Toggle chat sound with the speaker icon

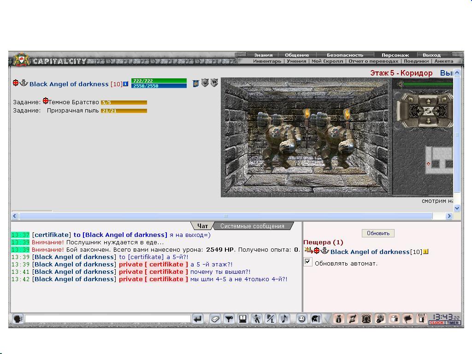coord(284,319)
